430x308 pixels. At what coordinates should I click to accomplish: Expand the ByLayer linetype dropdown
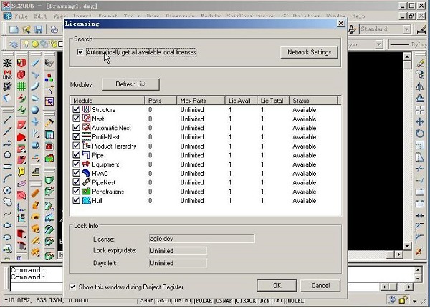[x=408, y=44]
